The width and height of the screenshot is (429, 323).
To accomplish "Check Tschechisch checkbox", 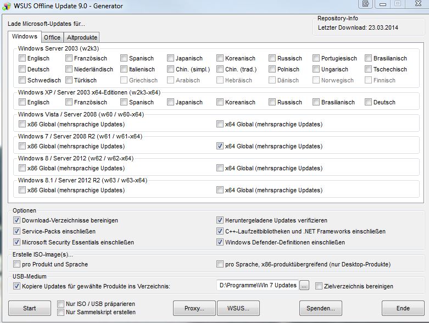I will pyautogui.click(x=368, y=69).
